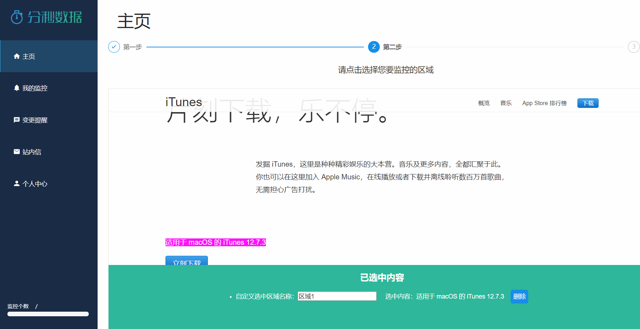Click the 分秒数据 brand name
Image resolution: width=640 pixels, height=329 pixels.
pyautogui.click(x=55, y=17)
